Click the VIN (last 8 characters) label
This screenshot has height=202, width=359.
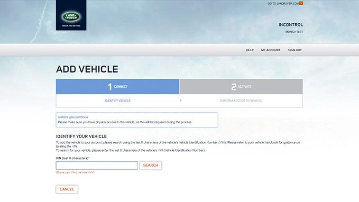(72, 158)
